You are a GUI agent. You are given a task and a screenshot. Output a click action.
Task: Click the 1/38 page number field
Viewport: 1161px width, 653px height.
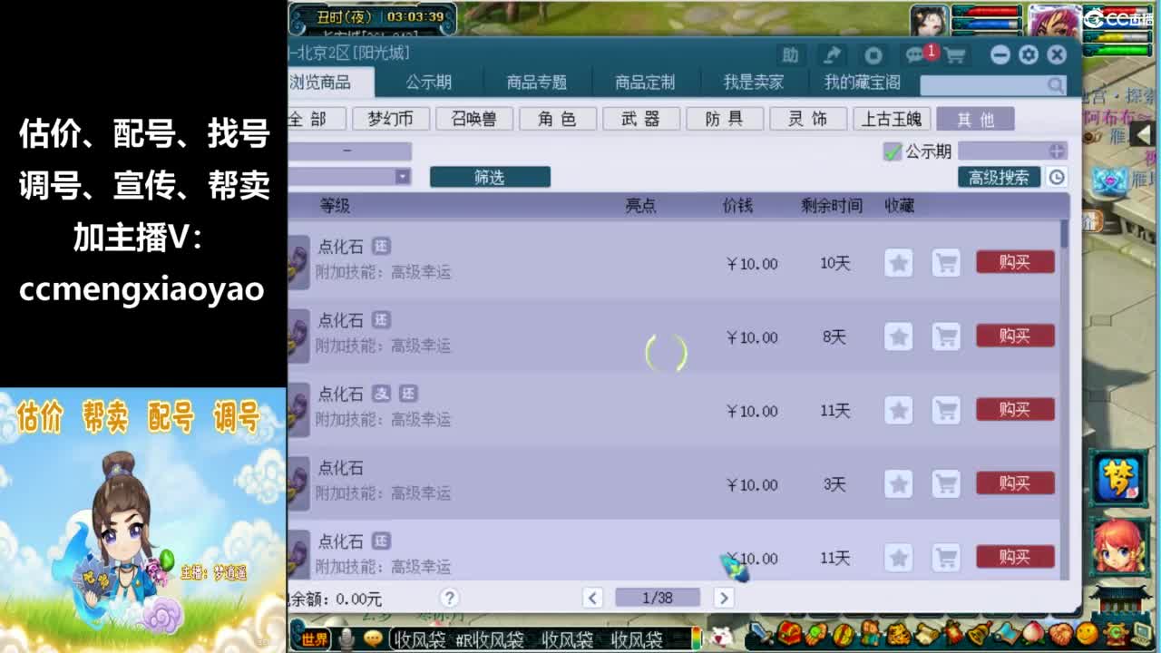tap(658, 598)
